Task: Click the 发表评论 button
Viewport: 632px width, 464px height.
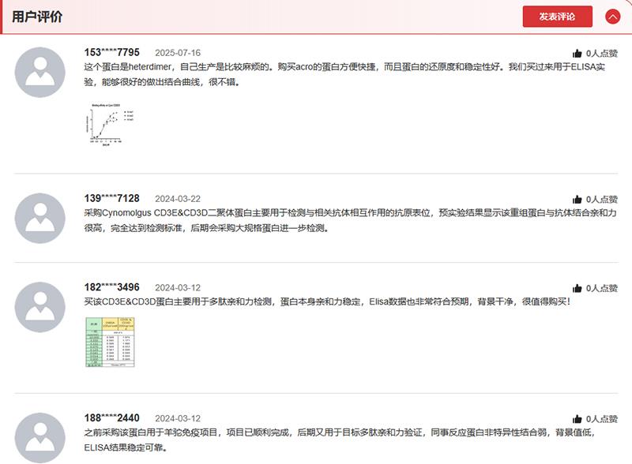Action: [x=557, y=17]
